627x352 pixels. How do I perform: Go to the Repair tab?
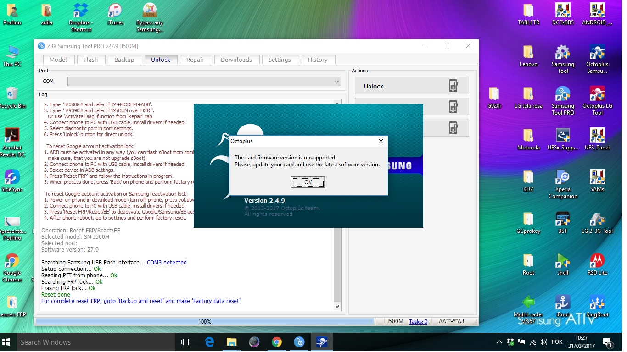point(195,60)
